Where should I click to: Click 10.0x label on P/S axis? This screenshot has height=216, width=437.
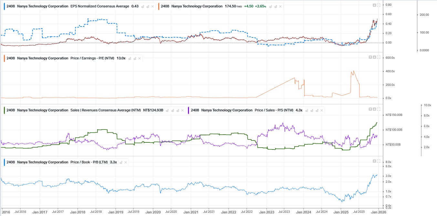pos(428,105)
